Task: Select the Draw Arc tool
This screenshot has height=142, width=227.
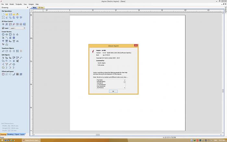Action: point(7,38)
